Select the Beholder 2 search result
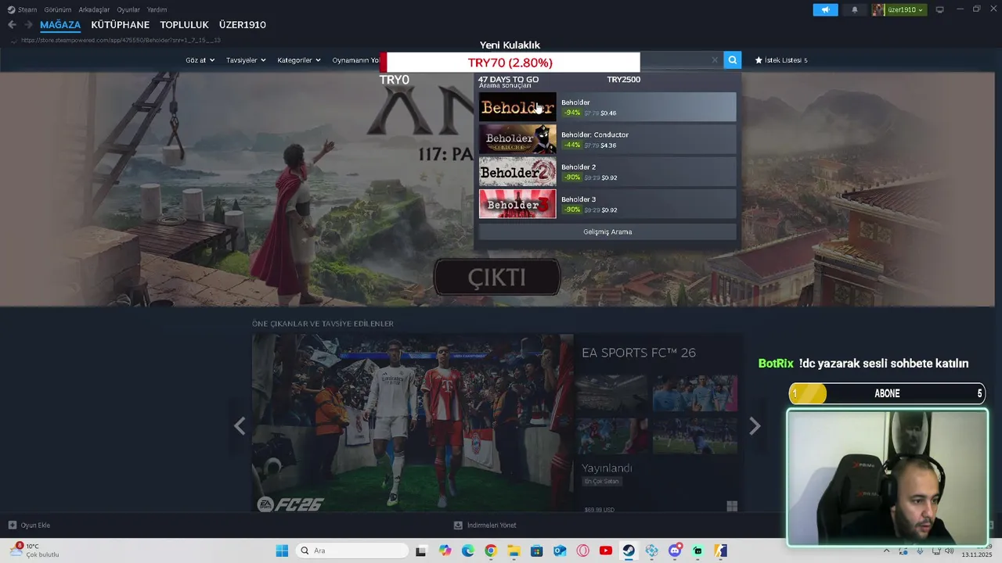Screen dimensions: 1002x563 click(x=607, y=171)
